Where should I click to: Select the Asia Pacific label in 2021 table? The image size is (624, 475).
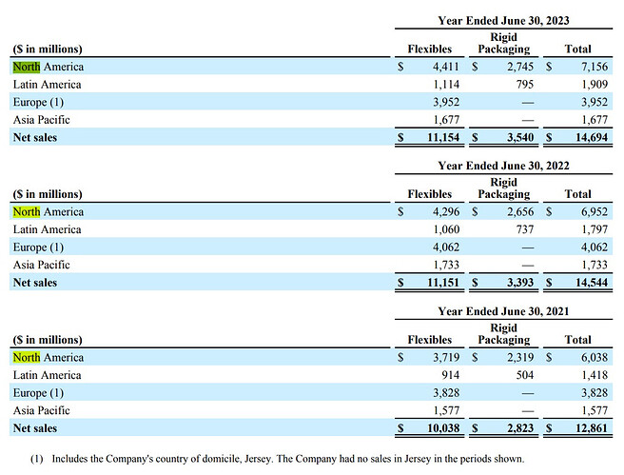(42, 410)
